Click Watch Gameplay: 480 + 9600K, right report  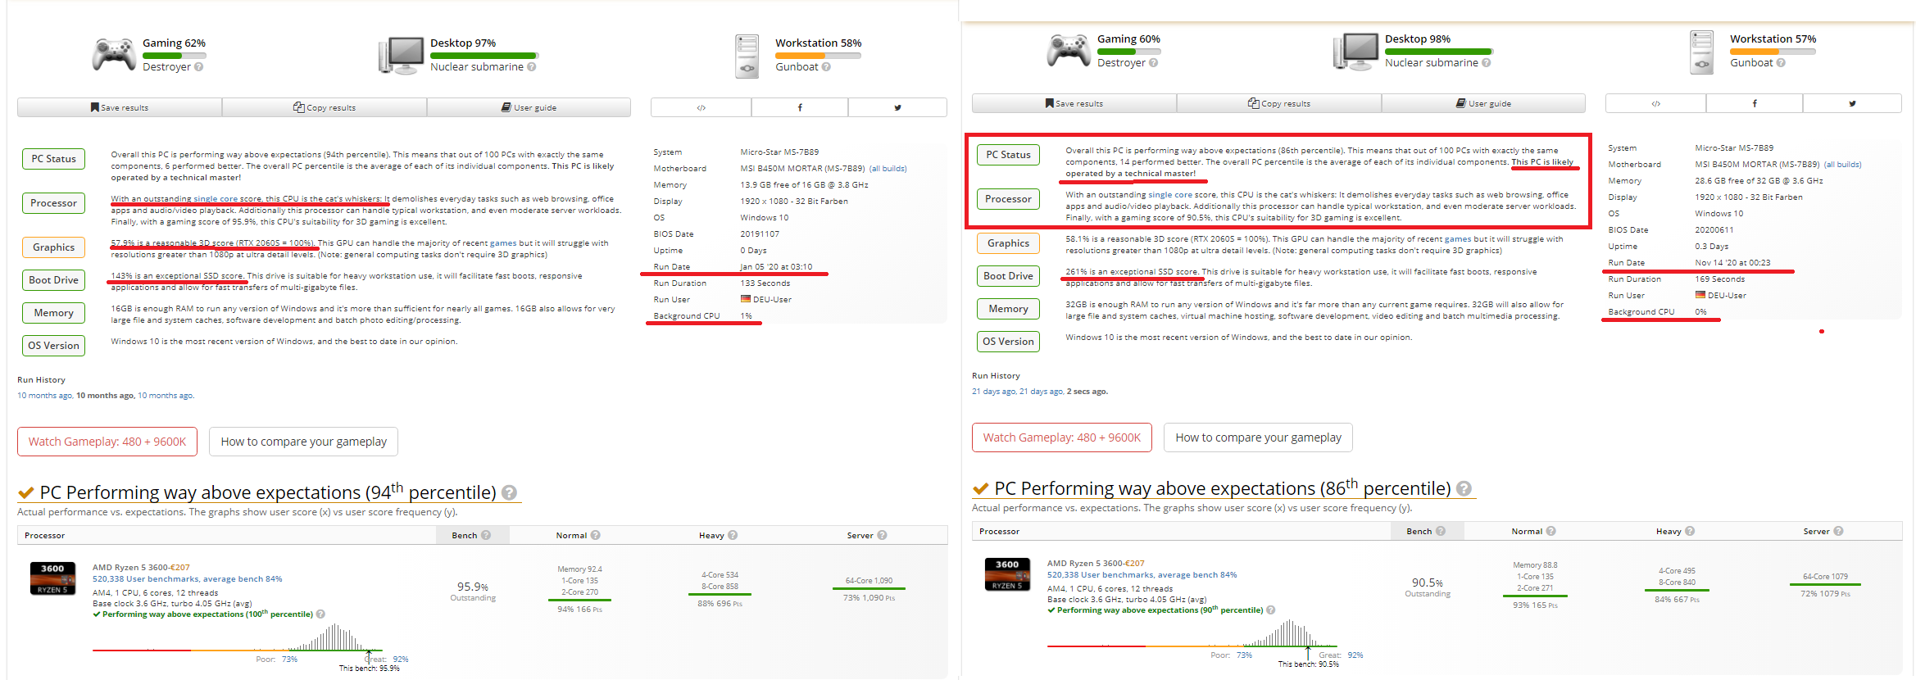[1062, 437]
